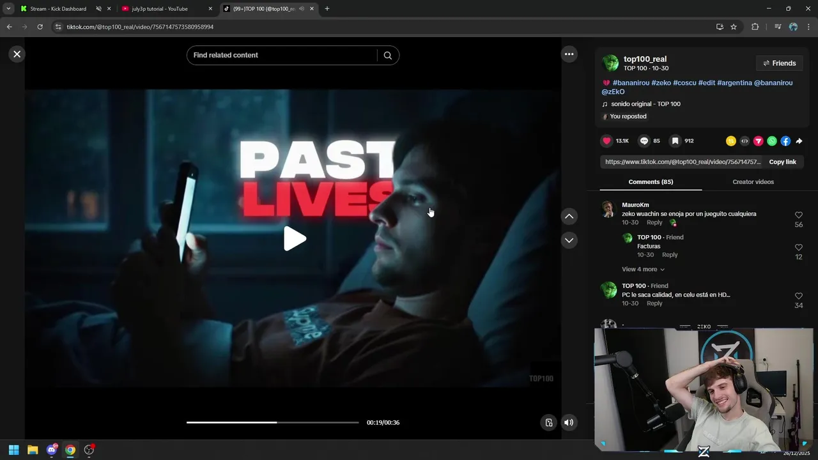Open MauroKm's profile avatar
Screen dimensions: 818x460
tap(608, 210)
